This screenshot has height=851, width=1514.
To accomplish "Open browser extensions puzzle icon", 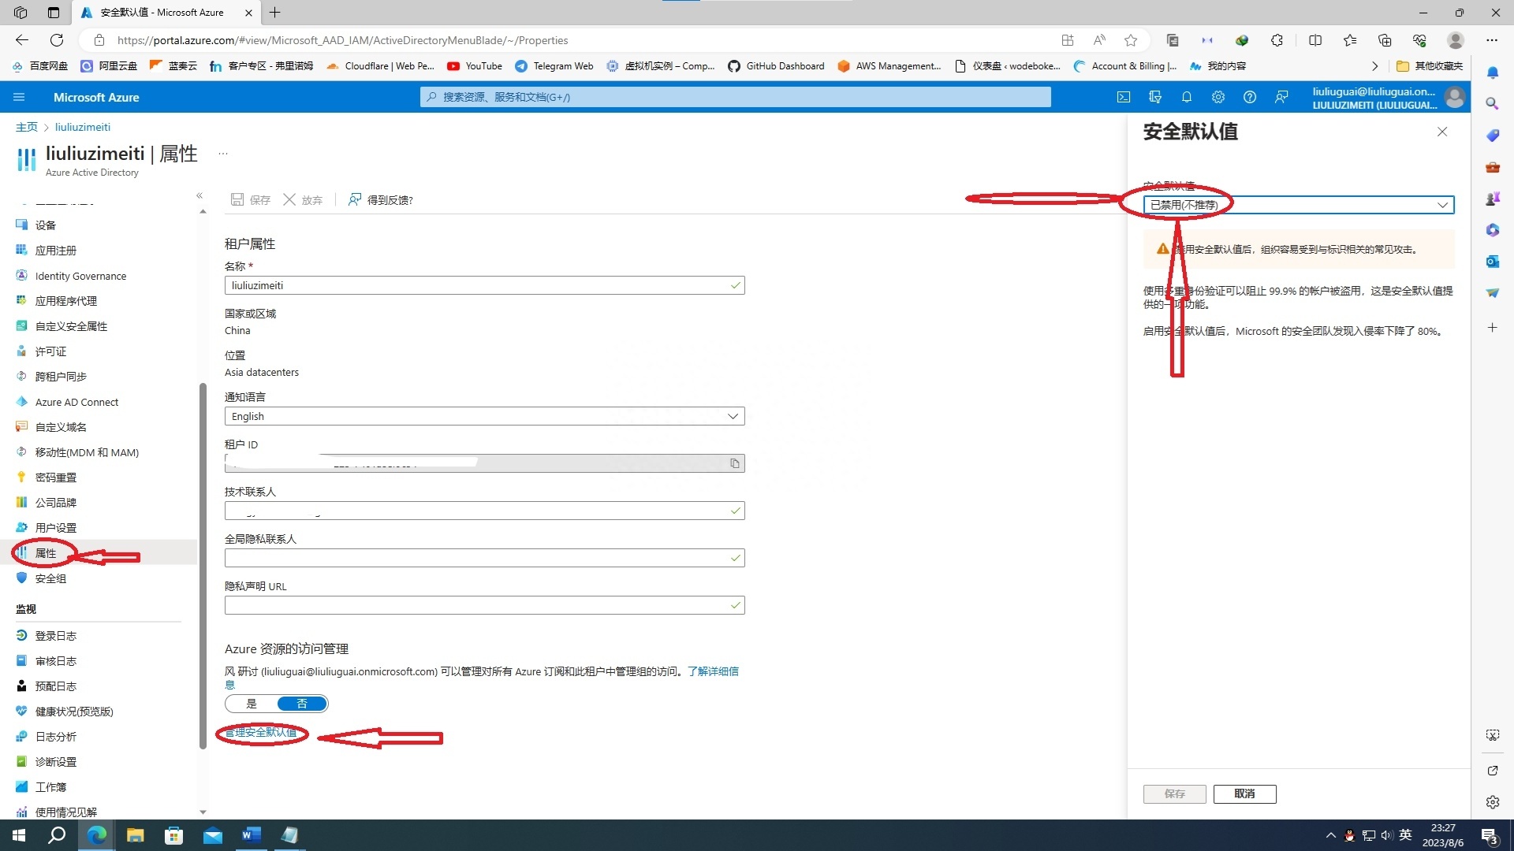I will [x=1277, y=40].
